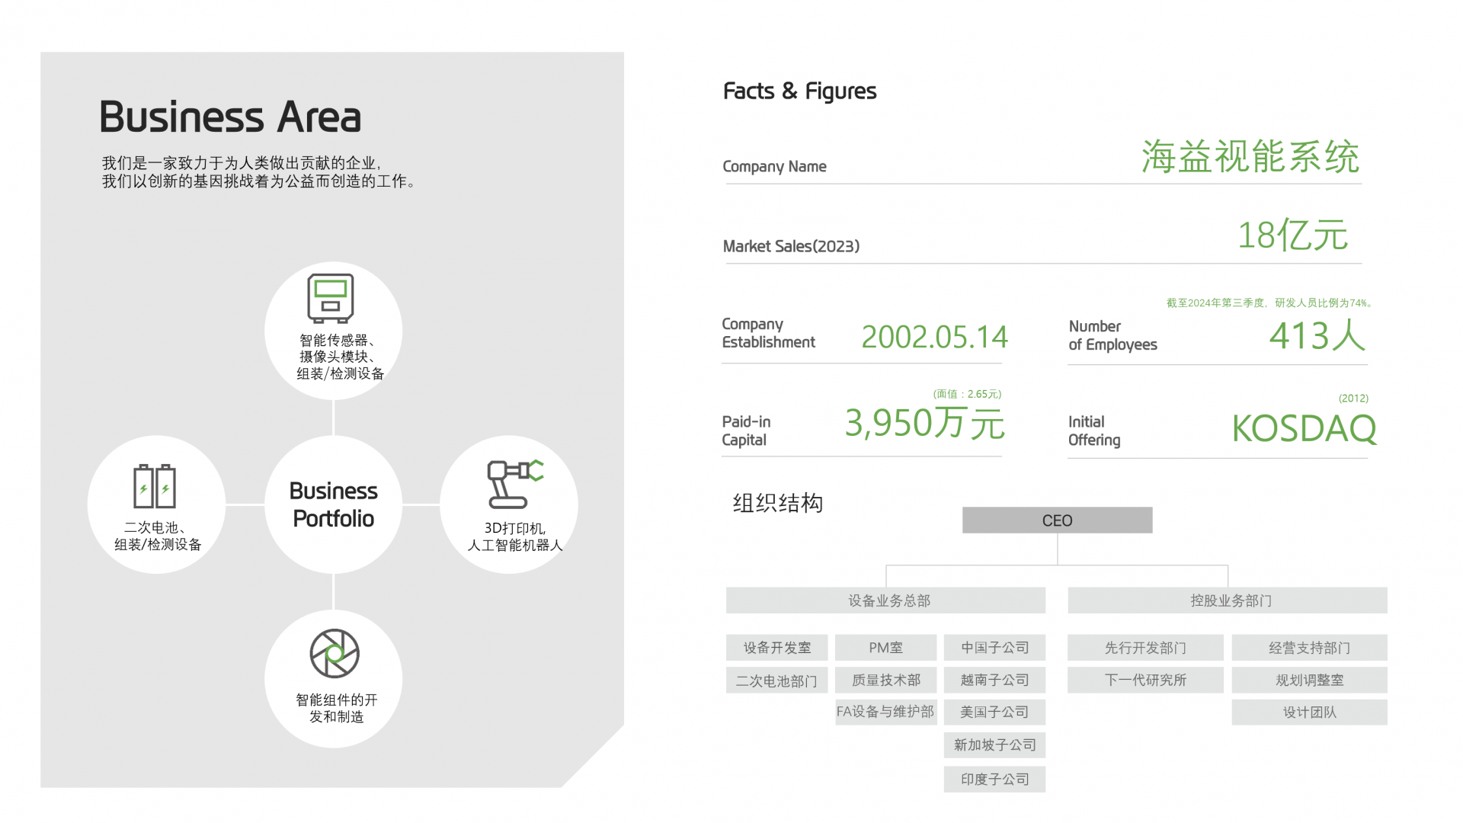Select the 新加坡子公司 box

pyautogui.click(x=994, y=745)
